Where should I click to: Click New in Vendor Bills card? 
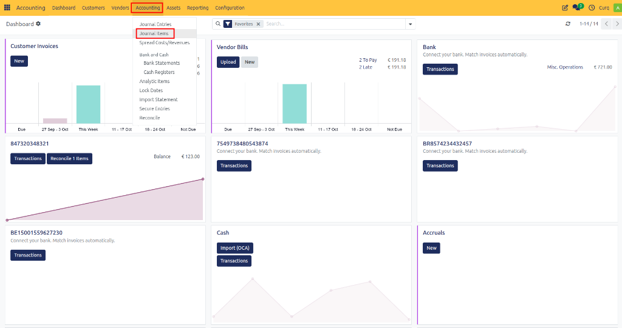pos(250,62)
